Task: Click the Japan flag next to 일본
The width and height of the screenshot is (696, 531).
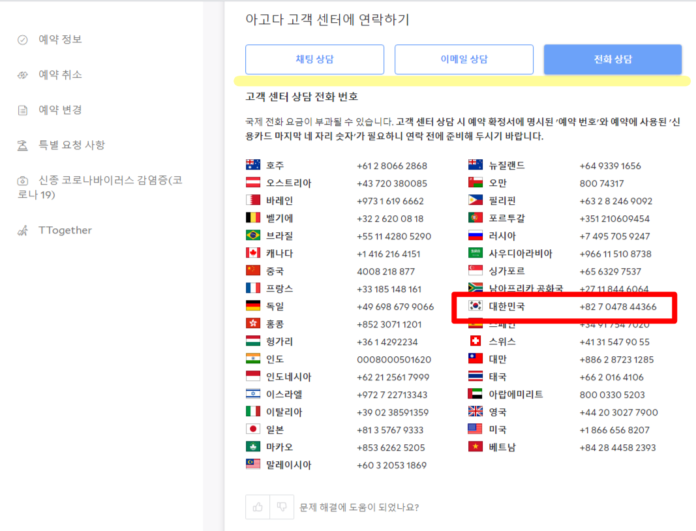Action: coord(253,429)
